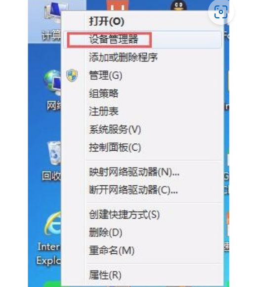
Task: Choose 打开(O) from context menu
Action: 106,21
